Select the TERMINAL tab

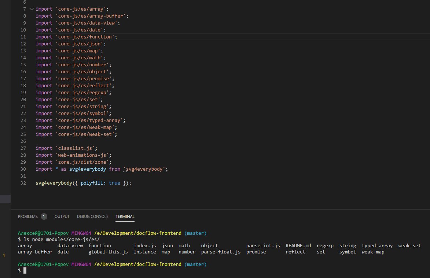tap(125, 216)
